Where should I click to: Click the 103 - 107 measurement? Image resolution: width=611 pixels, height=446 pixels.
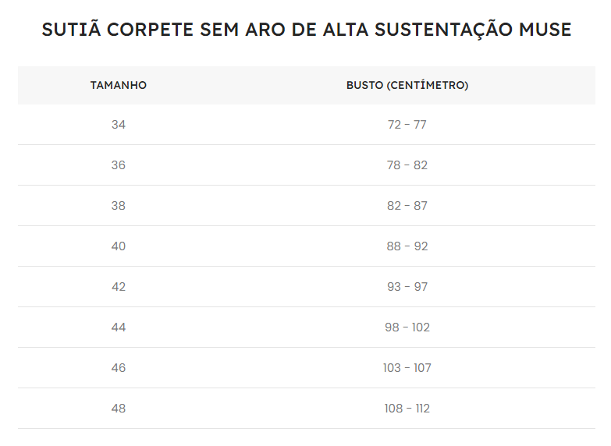(407, 368)
